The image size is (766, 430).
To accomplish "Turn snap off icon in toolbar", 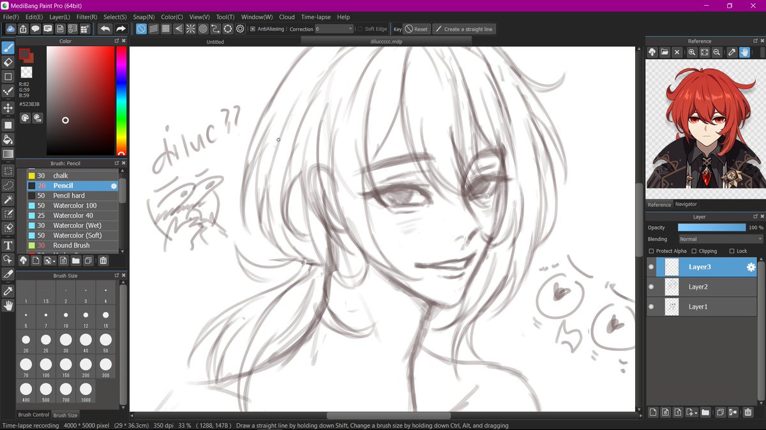I will coord(141,29).
